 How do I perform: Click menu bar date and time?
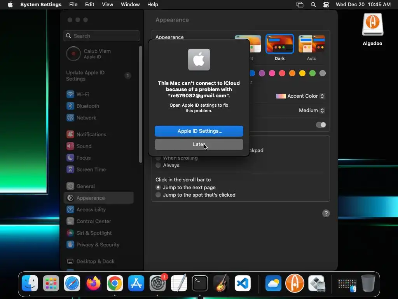[363, 5]
